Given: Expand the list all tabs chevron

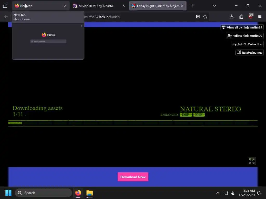Looking at the screenshot, I should coord(214,6).
